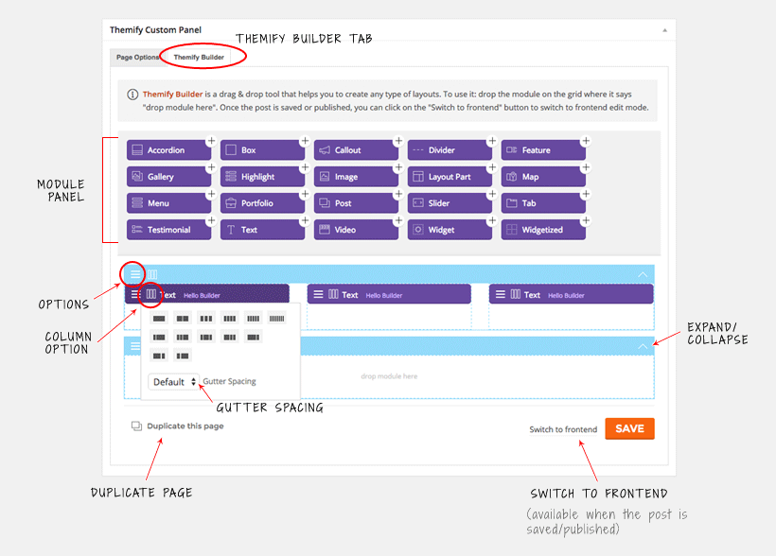Choose the five equal columns layout
Viewport: 776px width, 556px height.
tap(254, 319)
